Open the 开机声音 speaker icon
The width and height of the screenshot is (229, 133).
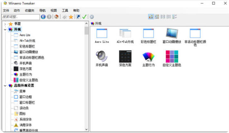pos(102,57)
